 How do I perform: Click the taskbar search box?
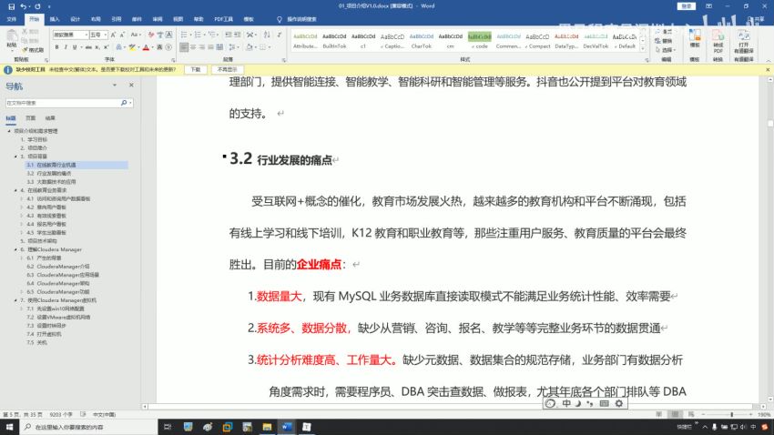(x=89, y=427)
